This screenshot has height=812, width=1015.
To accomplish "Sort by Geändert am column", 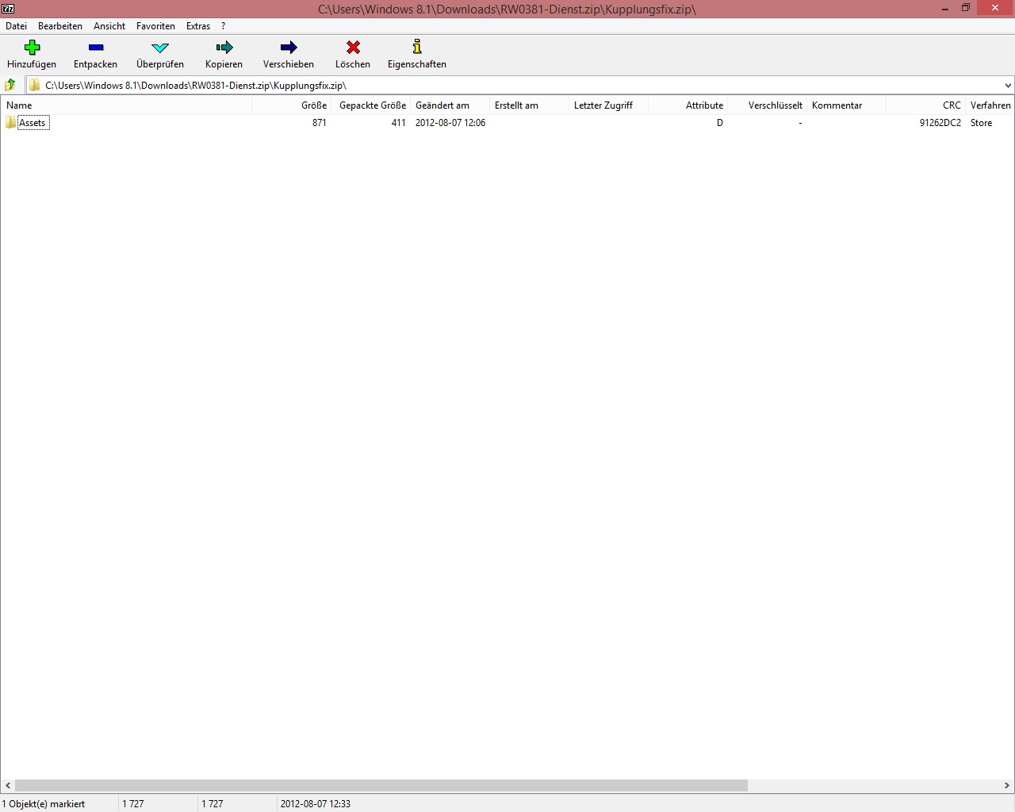I will pyautogui.click(x=450, y=105).
